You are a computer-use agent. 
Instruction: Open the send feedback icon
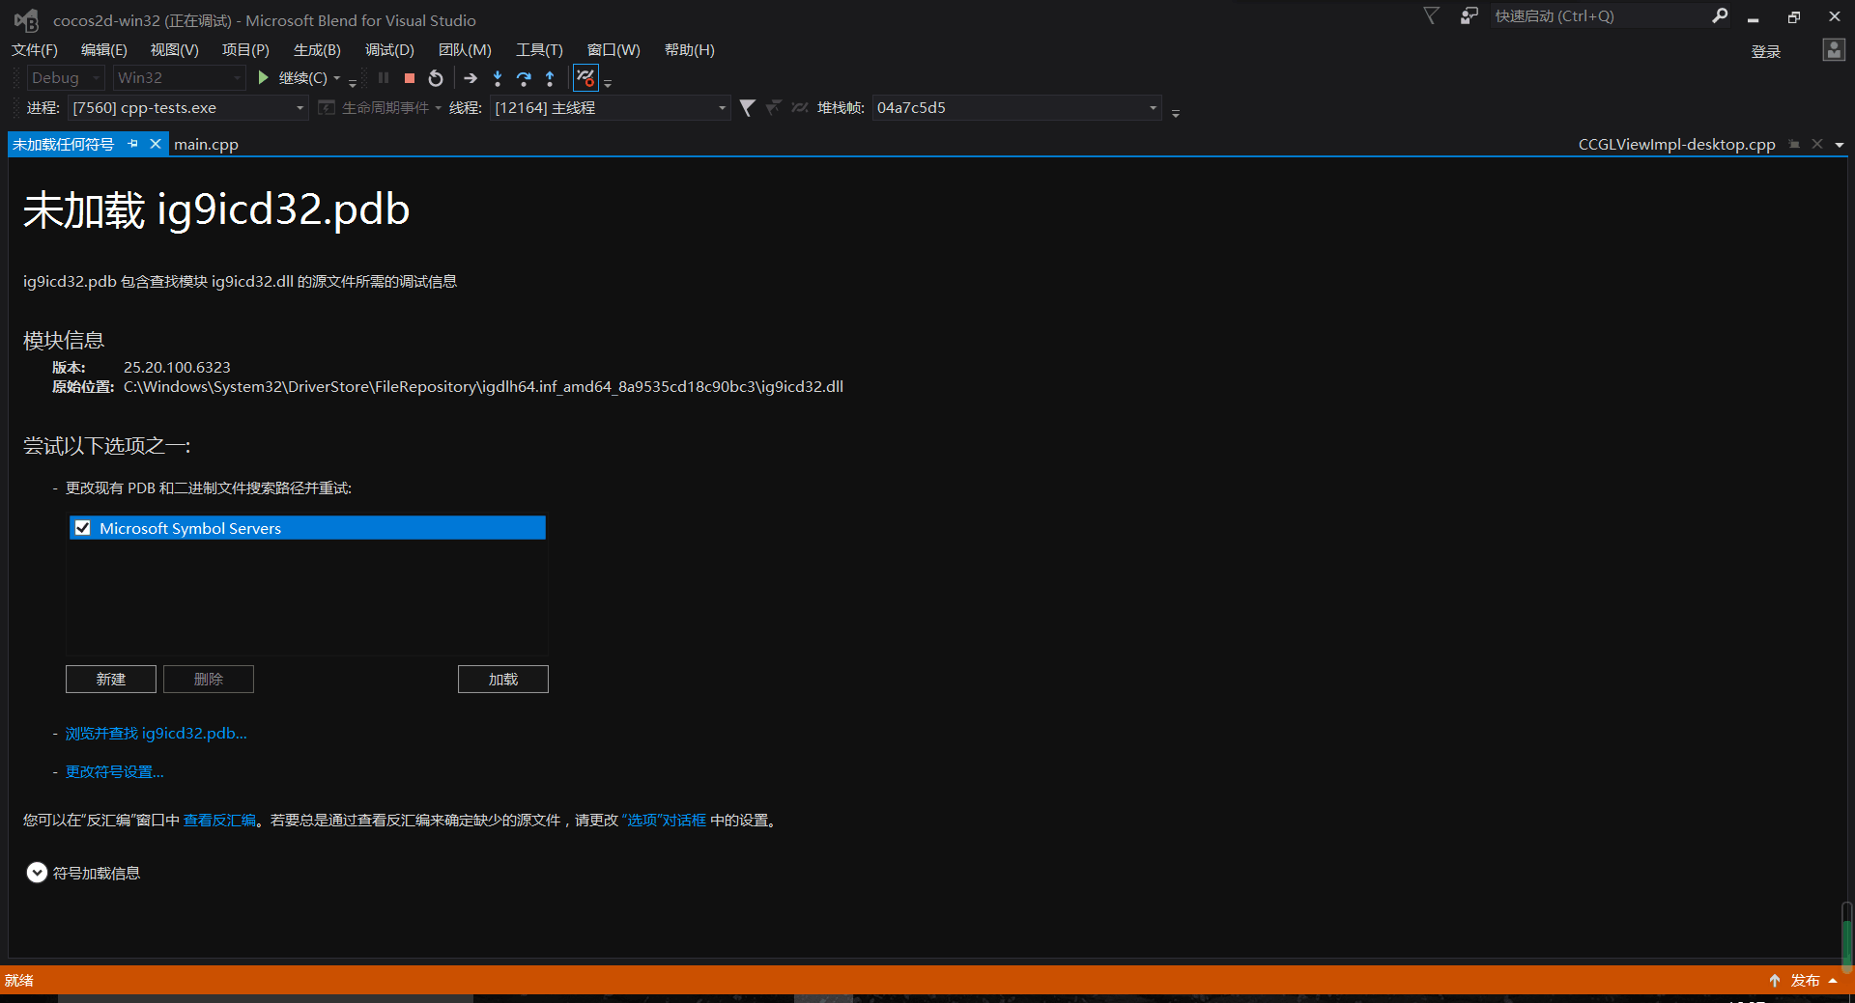(1469, 15)
